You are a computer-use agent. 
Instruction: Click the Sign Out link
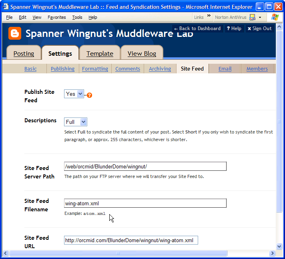pos(259,28)
